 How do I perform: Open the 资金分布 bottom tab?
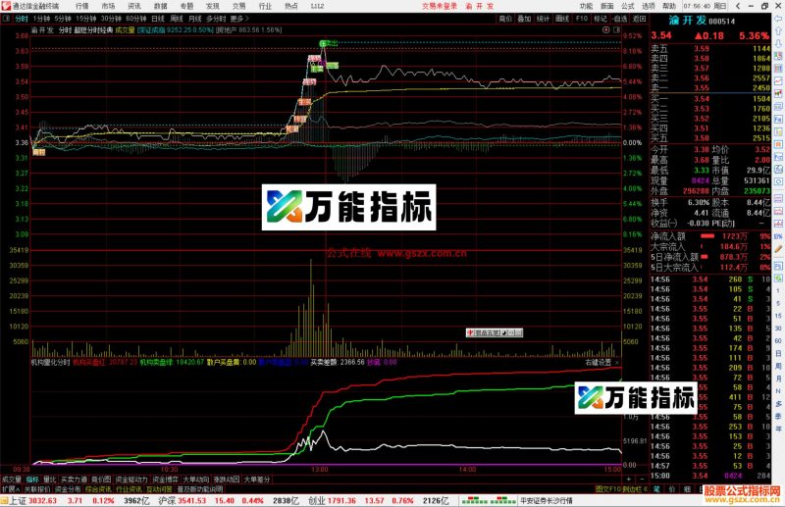68,489
